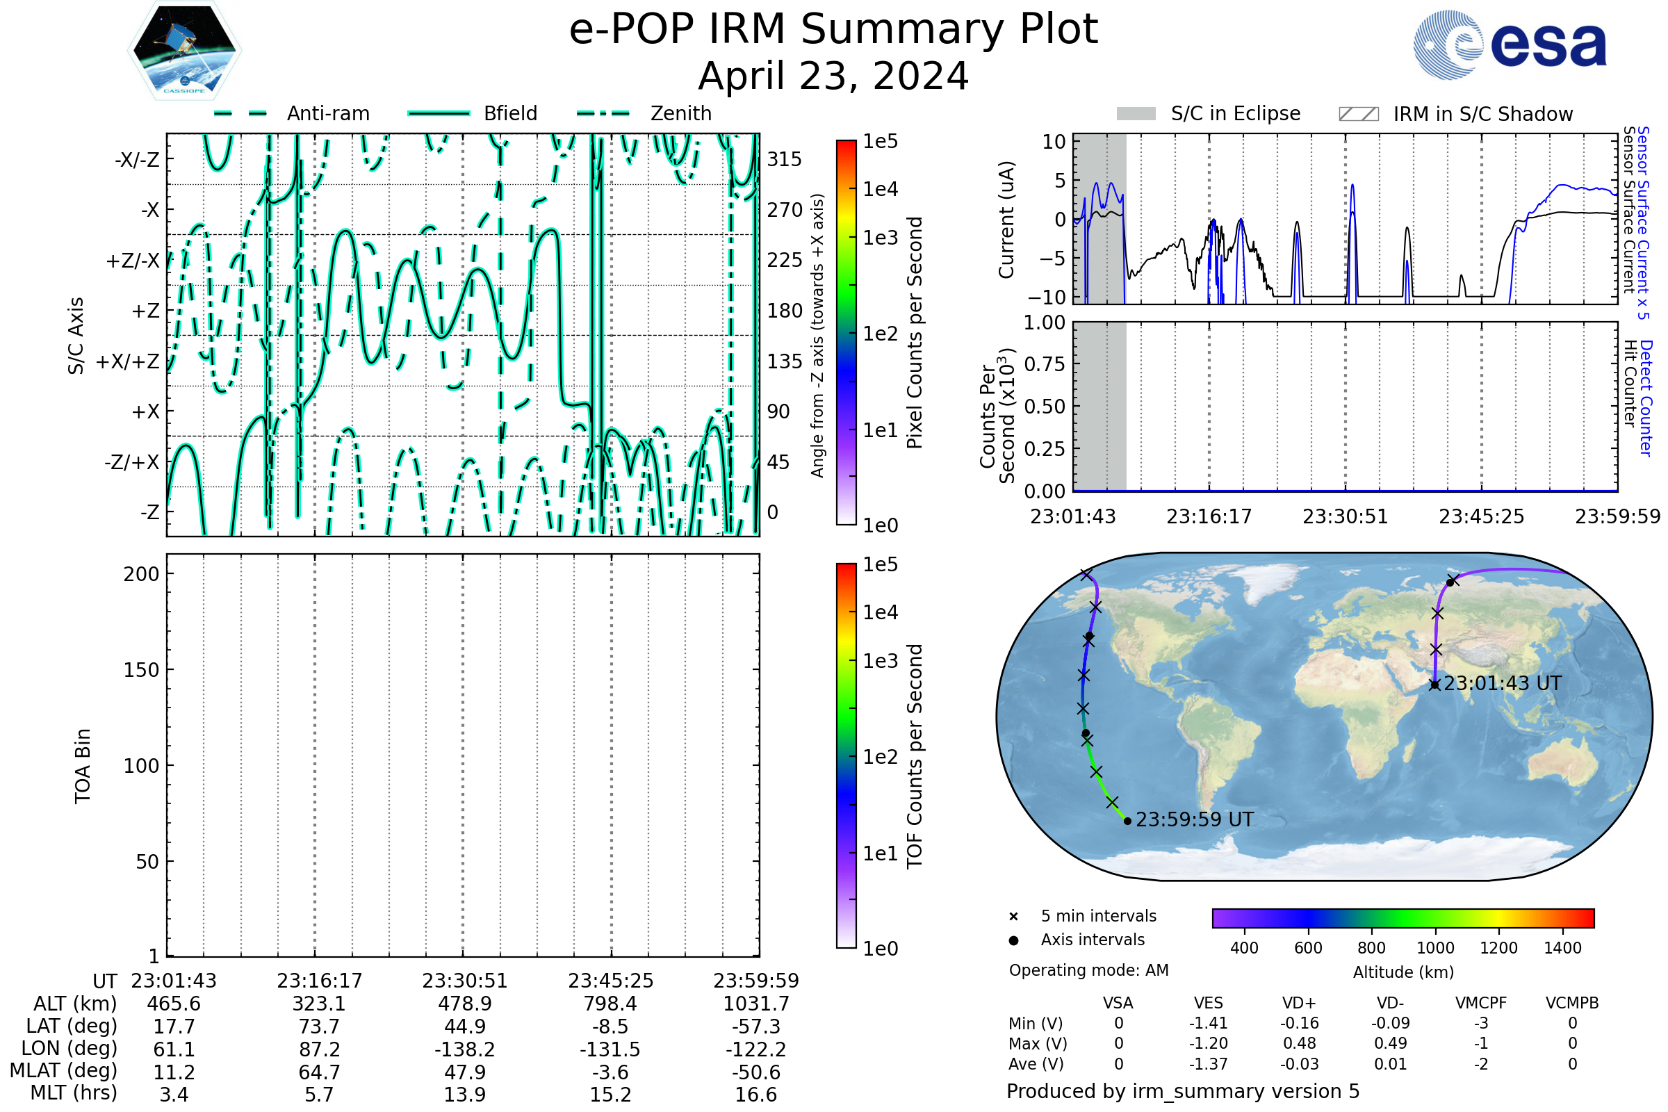Click the TOF Counts per Second colorbar

(846, 756)
